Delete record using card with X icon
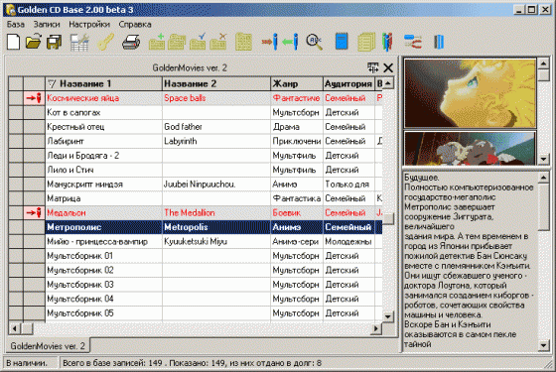The image size is (556, 372). 218,42
